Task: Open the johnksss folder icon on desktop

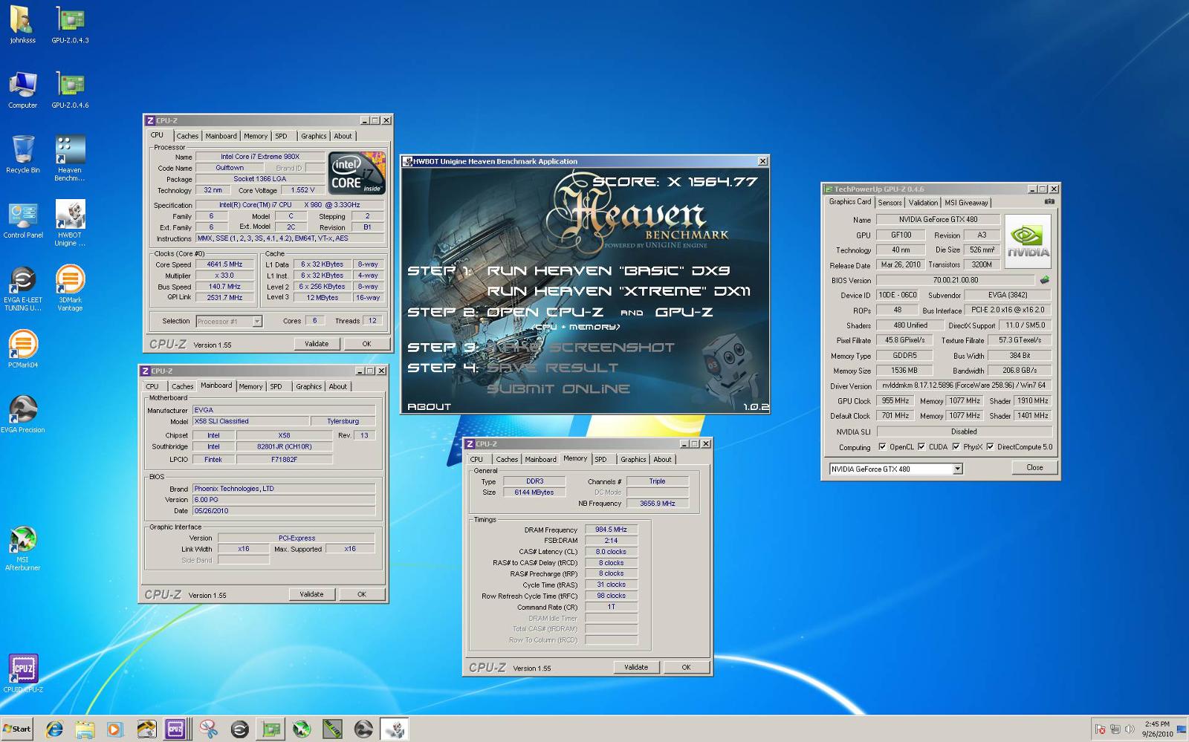Action: [22, 25]
